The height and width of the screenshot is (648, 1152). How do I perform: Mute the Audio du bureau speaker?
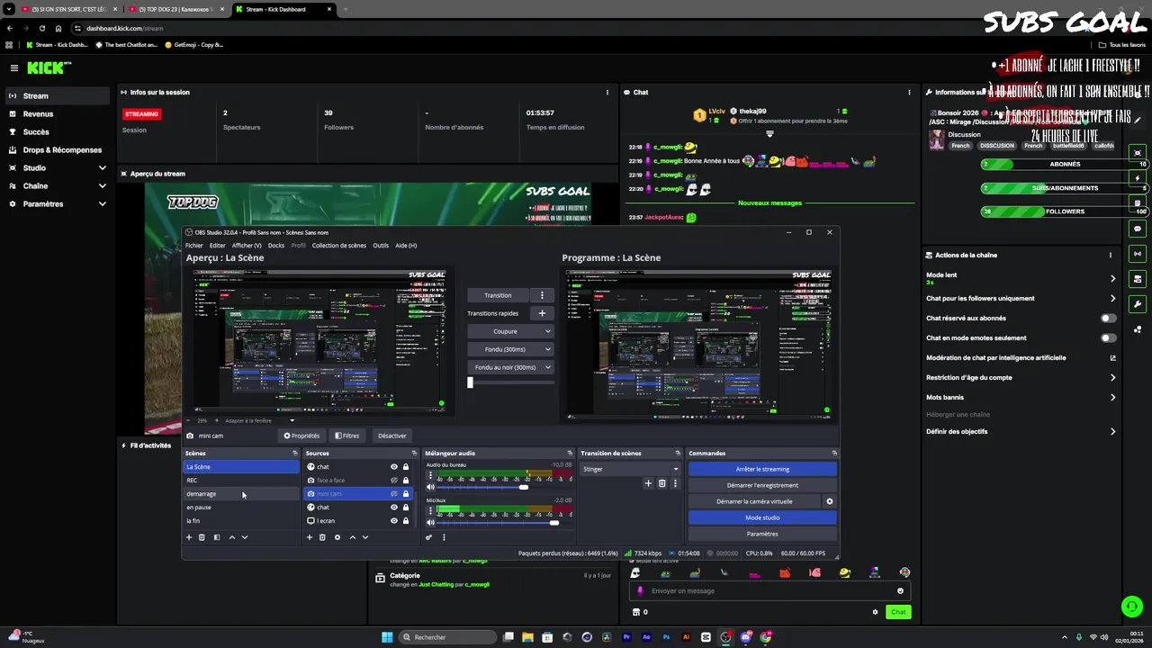430,487
